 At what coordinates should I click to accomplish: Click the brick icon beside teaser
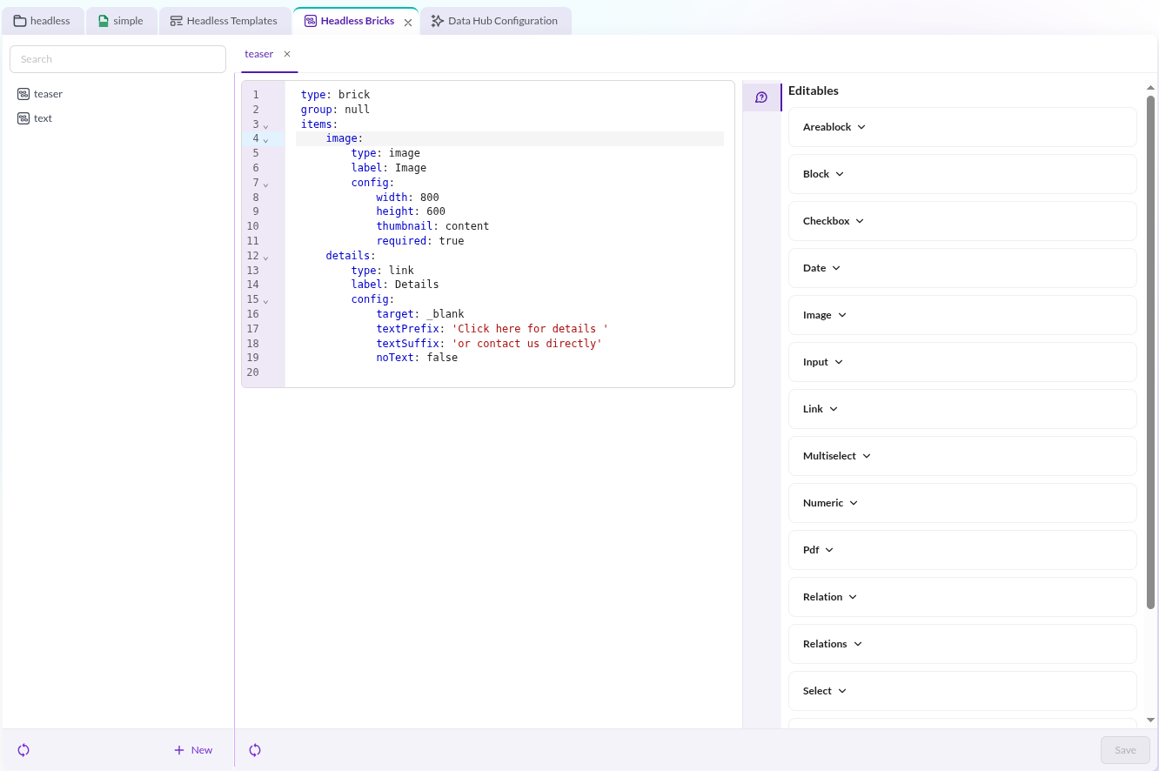click(x=23, y=94)
